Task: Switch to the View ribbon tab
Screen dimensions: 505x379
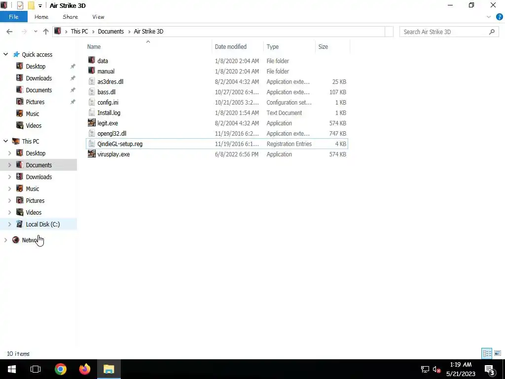Action: pos(98,17)
